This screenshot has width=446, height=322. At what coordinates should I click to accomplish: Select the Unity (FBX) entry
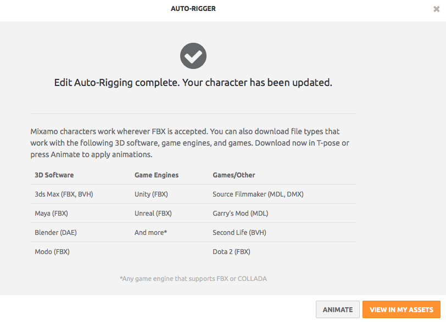(151, 194)
